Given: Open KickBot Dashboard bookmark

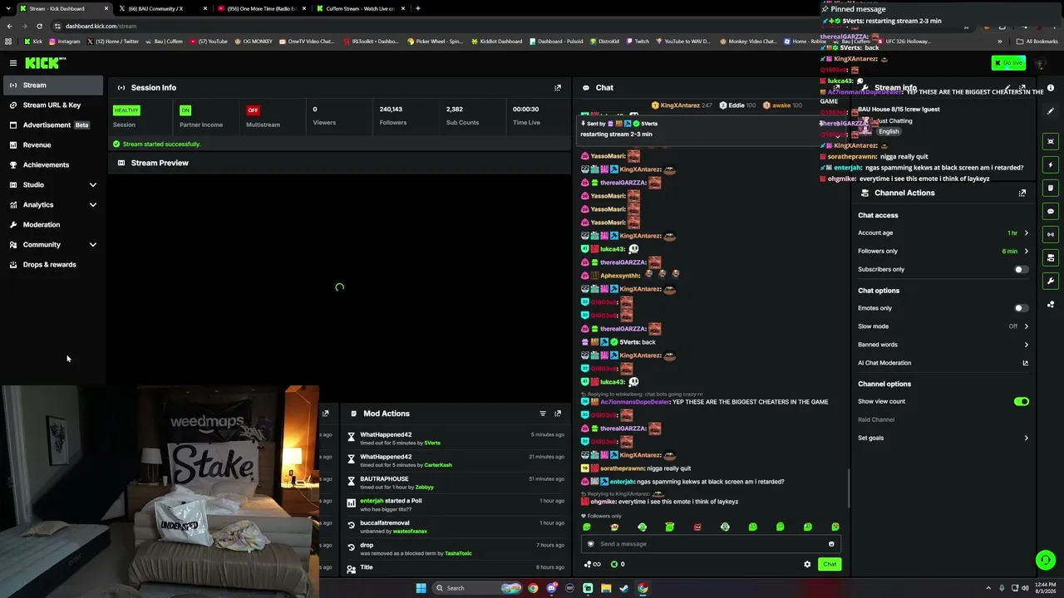Looking at the screenshot, I should [497, 42].
